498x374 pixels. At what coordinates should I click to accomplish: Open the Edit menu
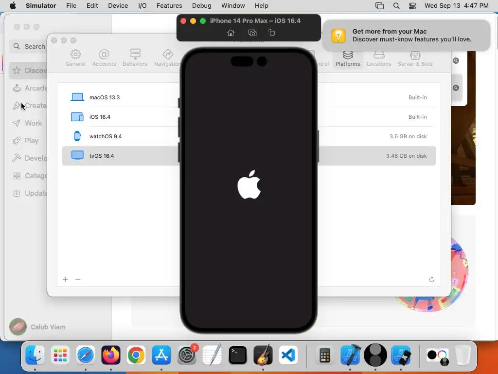[92, 6]
